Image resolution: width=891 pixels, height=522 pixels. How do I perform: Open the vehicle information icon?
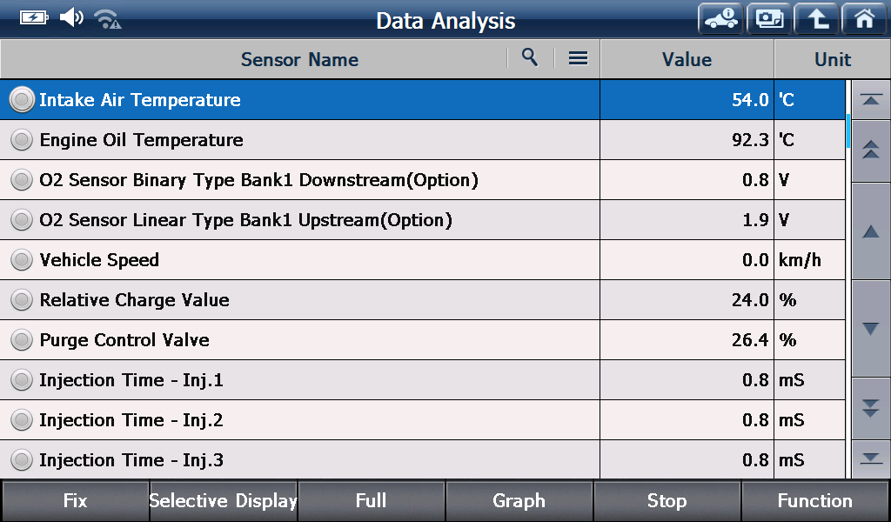(x=720, y=19)
